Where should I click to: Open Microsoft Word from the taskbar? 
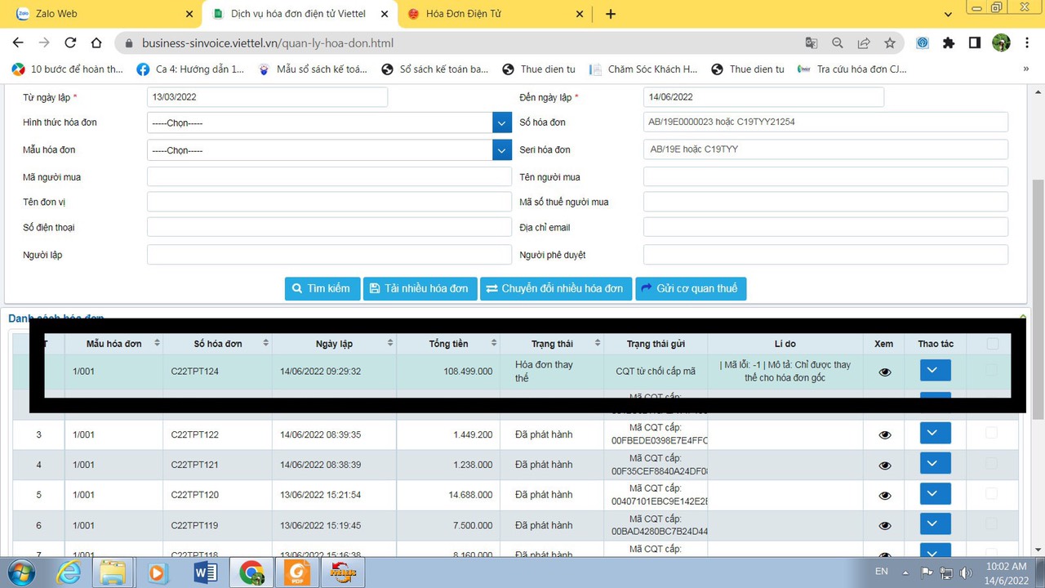(206, 572)
